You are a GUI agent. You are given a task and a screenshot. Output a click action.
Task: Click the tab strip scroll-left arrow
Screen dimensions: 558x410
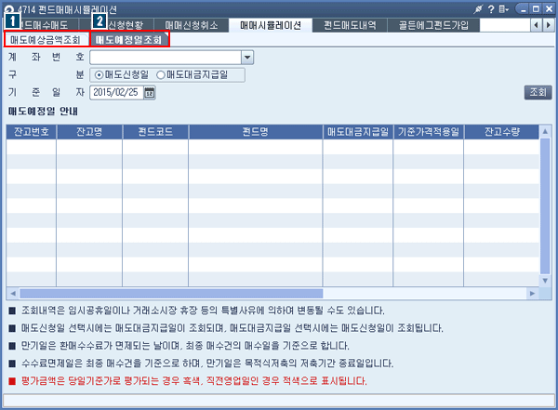(x=536, y=25)
